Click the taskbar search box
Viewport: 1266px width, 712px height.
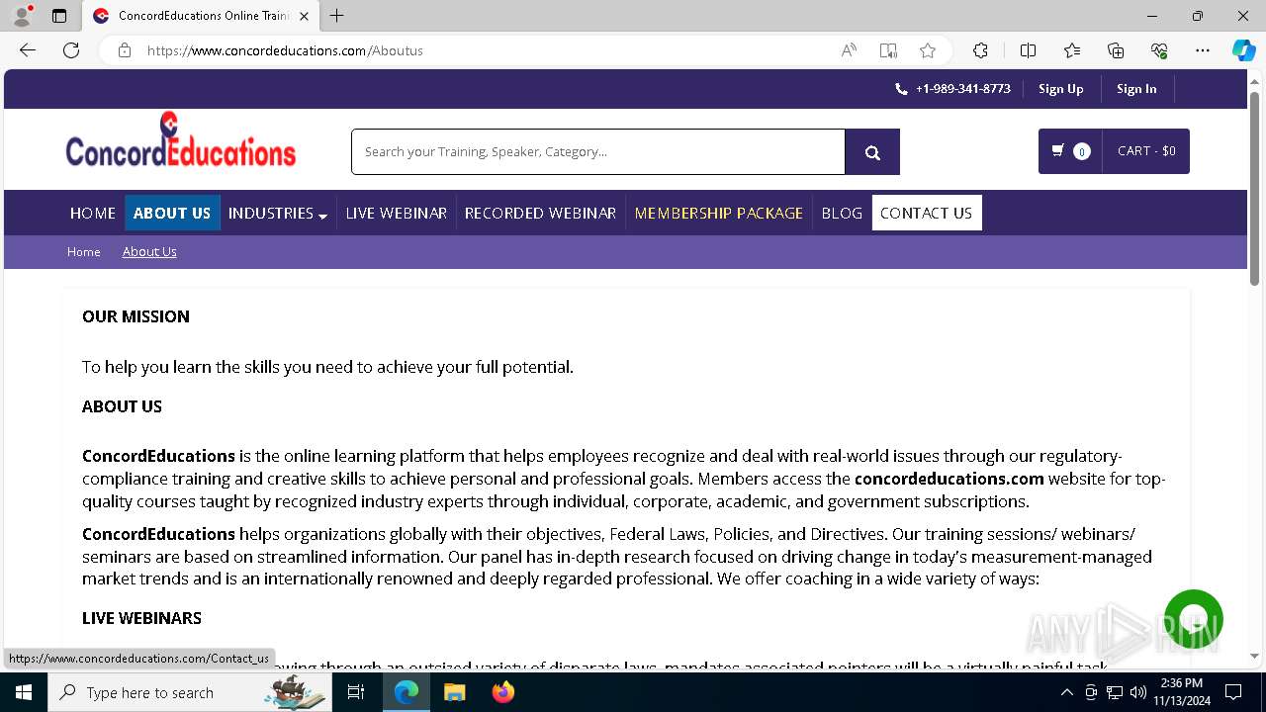coord(191,692)
